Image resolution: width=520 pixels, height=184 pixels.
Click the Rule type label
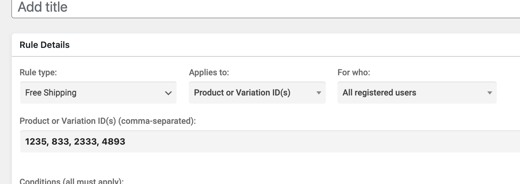coord(38,72)
